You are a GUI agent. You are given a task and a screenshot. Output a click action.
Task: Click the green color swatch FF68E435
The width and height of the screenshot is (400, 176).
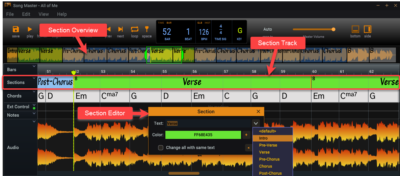tap(203, 135)
